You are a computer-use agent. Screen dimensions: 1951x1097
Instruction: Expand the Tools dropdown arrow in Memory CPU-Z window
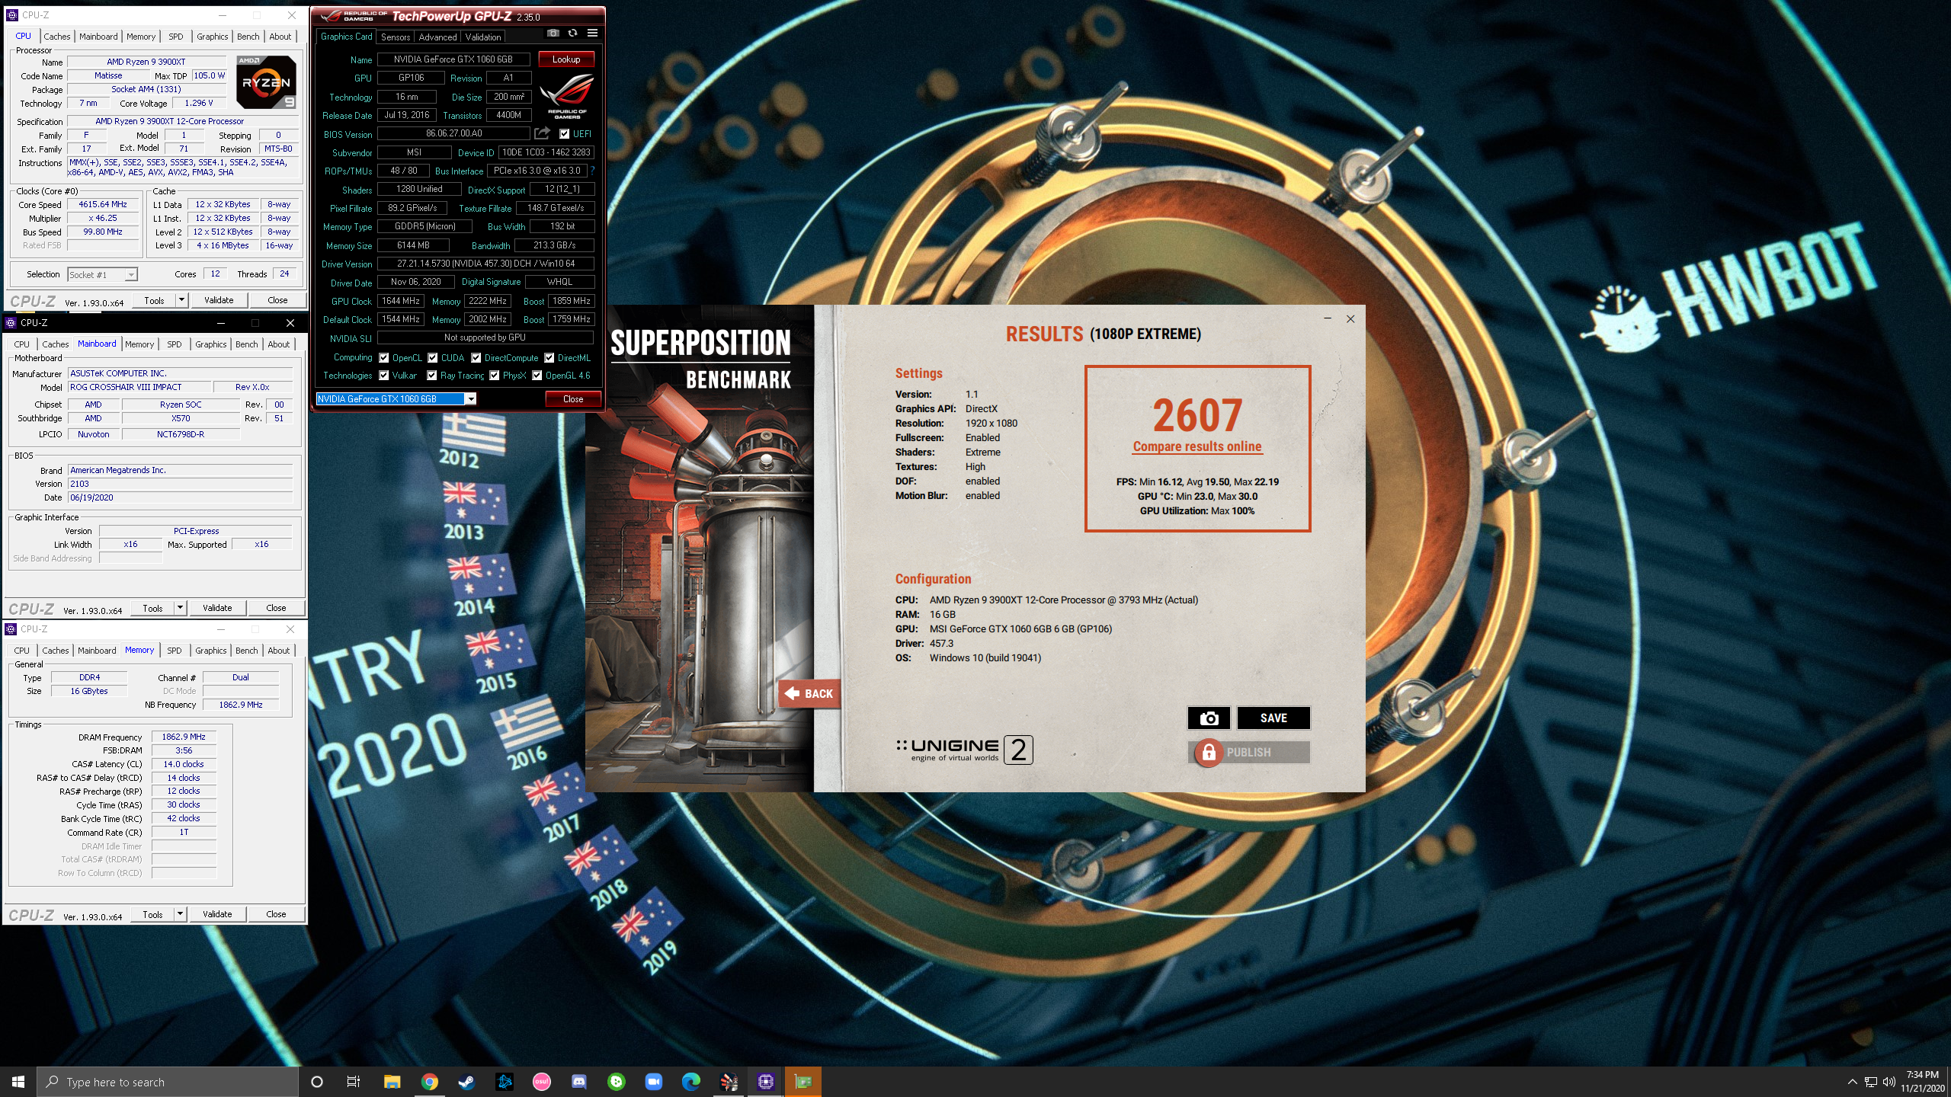click(180, 914)
